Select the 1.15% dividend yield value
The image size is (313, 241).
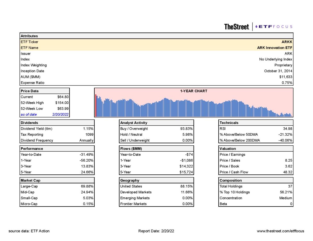click(88, 128)
